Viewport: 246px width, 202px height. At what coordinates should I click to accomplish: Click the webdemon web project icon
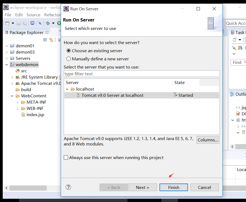[12, 64]
